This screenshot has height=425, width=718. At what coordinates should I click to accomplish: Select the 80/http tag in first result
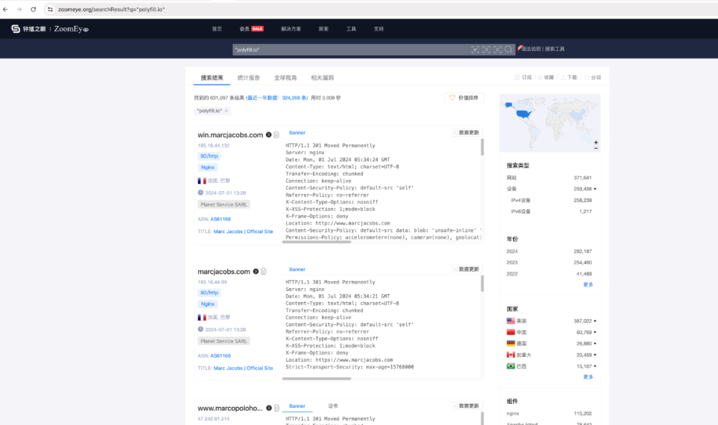[209, 156]
